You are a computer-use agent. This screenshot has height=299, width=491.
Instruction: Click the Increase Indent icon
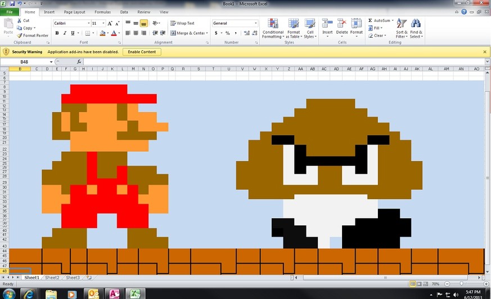(163, 33)
